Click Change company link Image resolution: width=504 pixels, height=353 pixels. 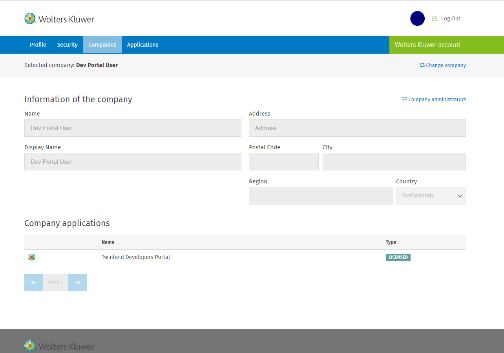(443, 65)
